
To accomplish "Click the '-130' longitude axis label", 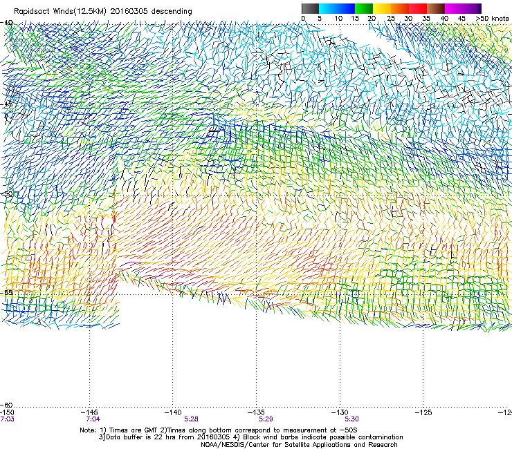I will point(340,413).
